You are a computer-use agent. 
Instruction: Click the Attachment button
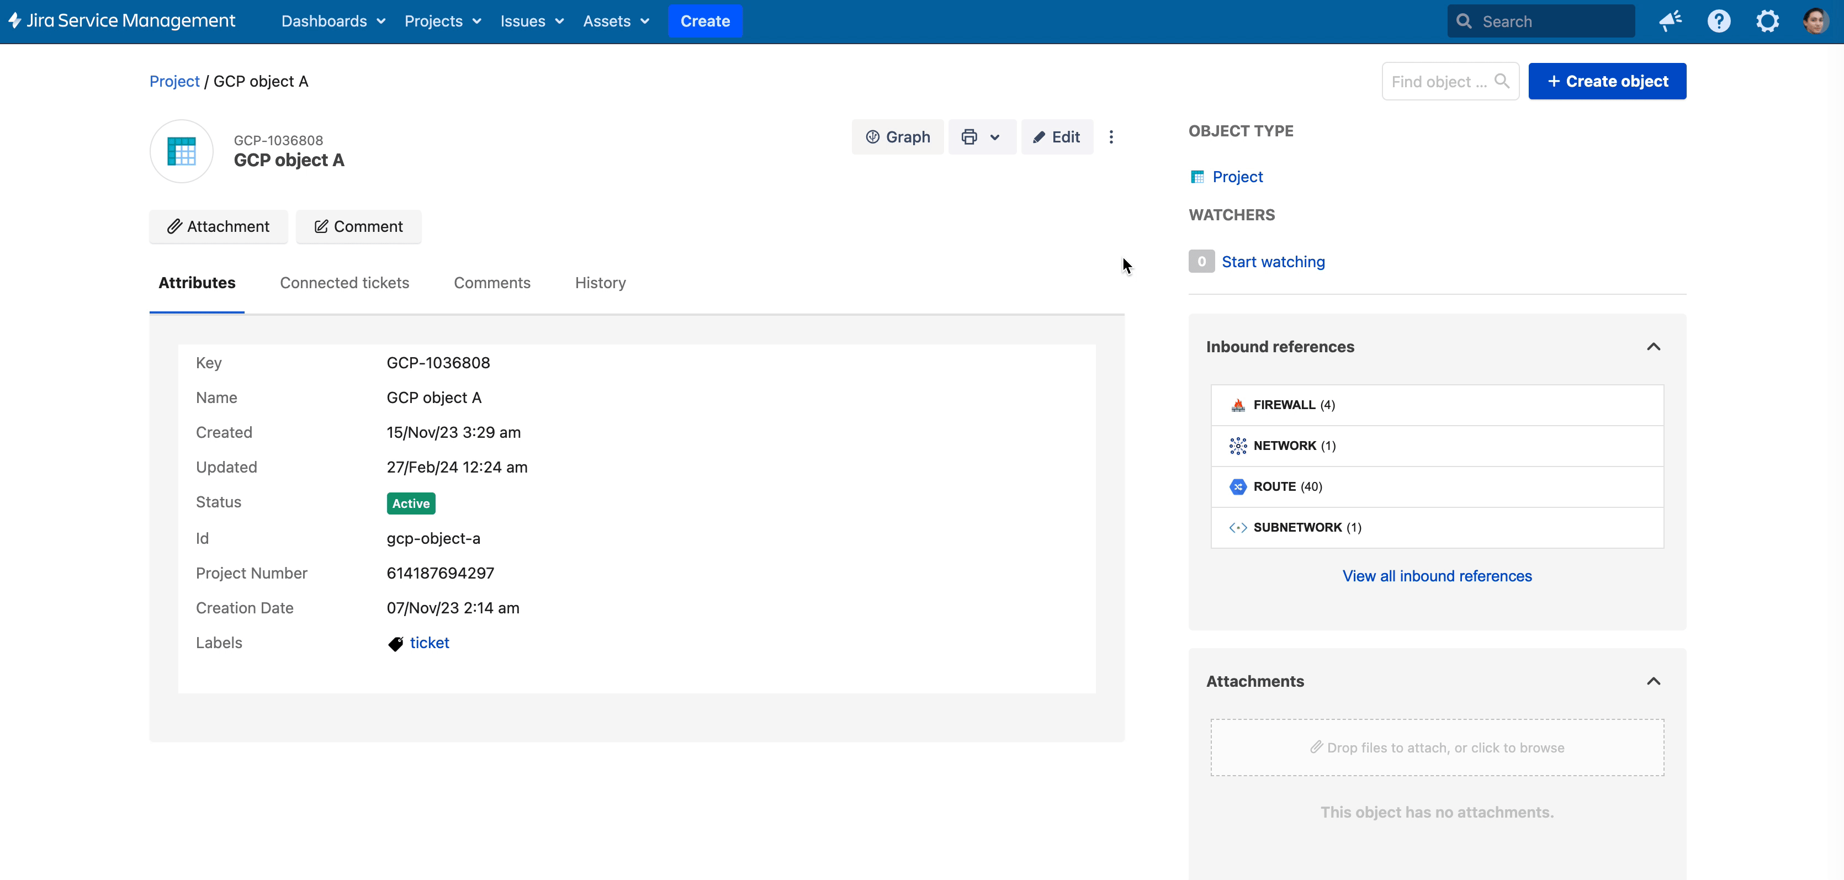(x=218, y=226)
